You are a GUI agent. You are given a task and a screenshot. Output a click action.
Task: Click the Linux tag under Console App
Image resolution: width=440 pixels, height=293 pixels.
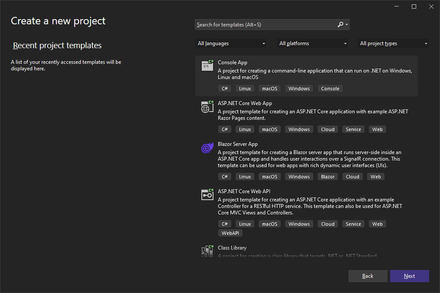coord(245,88)
